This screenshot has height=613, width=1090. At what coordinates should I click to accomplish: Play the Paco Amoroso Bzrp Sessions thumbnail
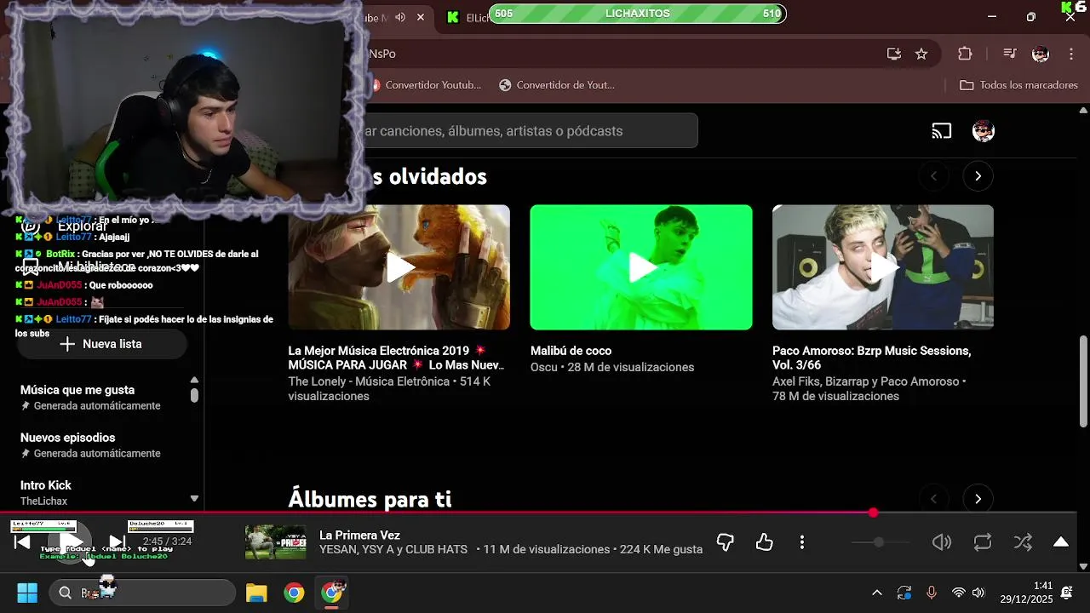point(883,267)
